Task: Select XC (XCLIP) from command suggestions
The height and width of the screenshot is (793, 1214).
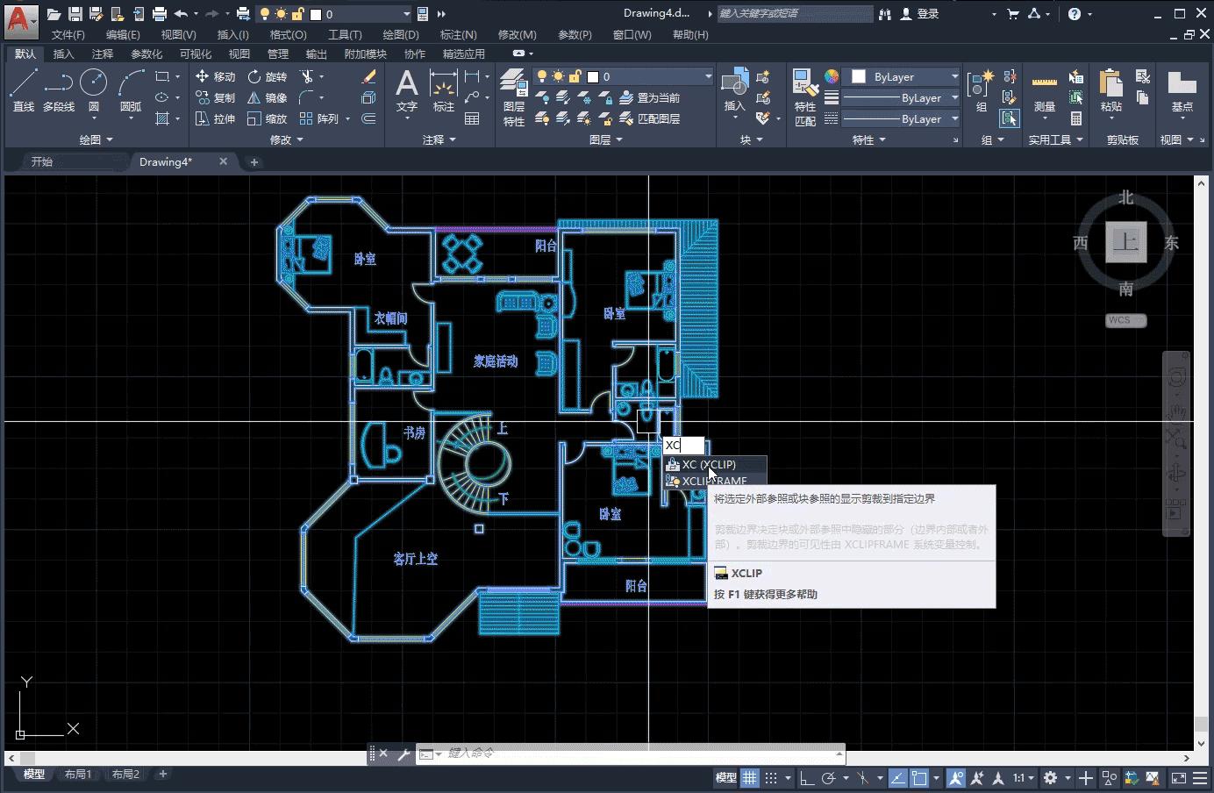Action: tap(709, 464)
